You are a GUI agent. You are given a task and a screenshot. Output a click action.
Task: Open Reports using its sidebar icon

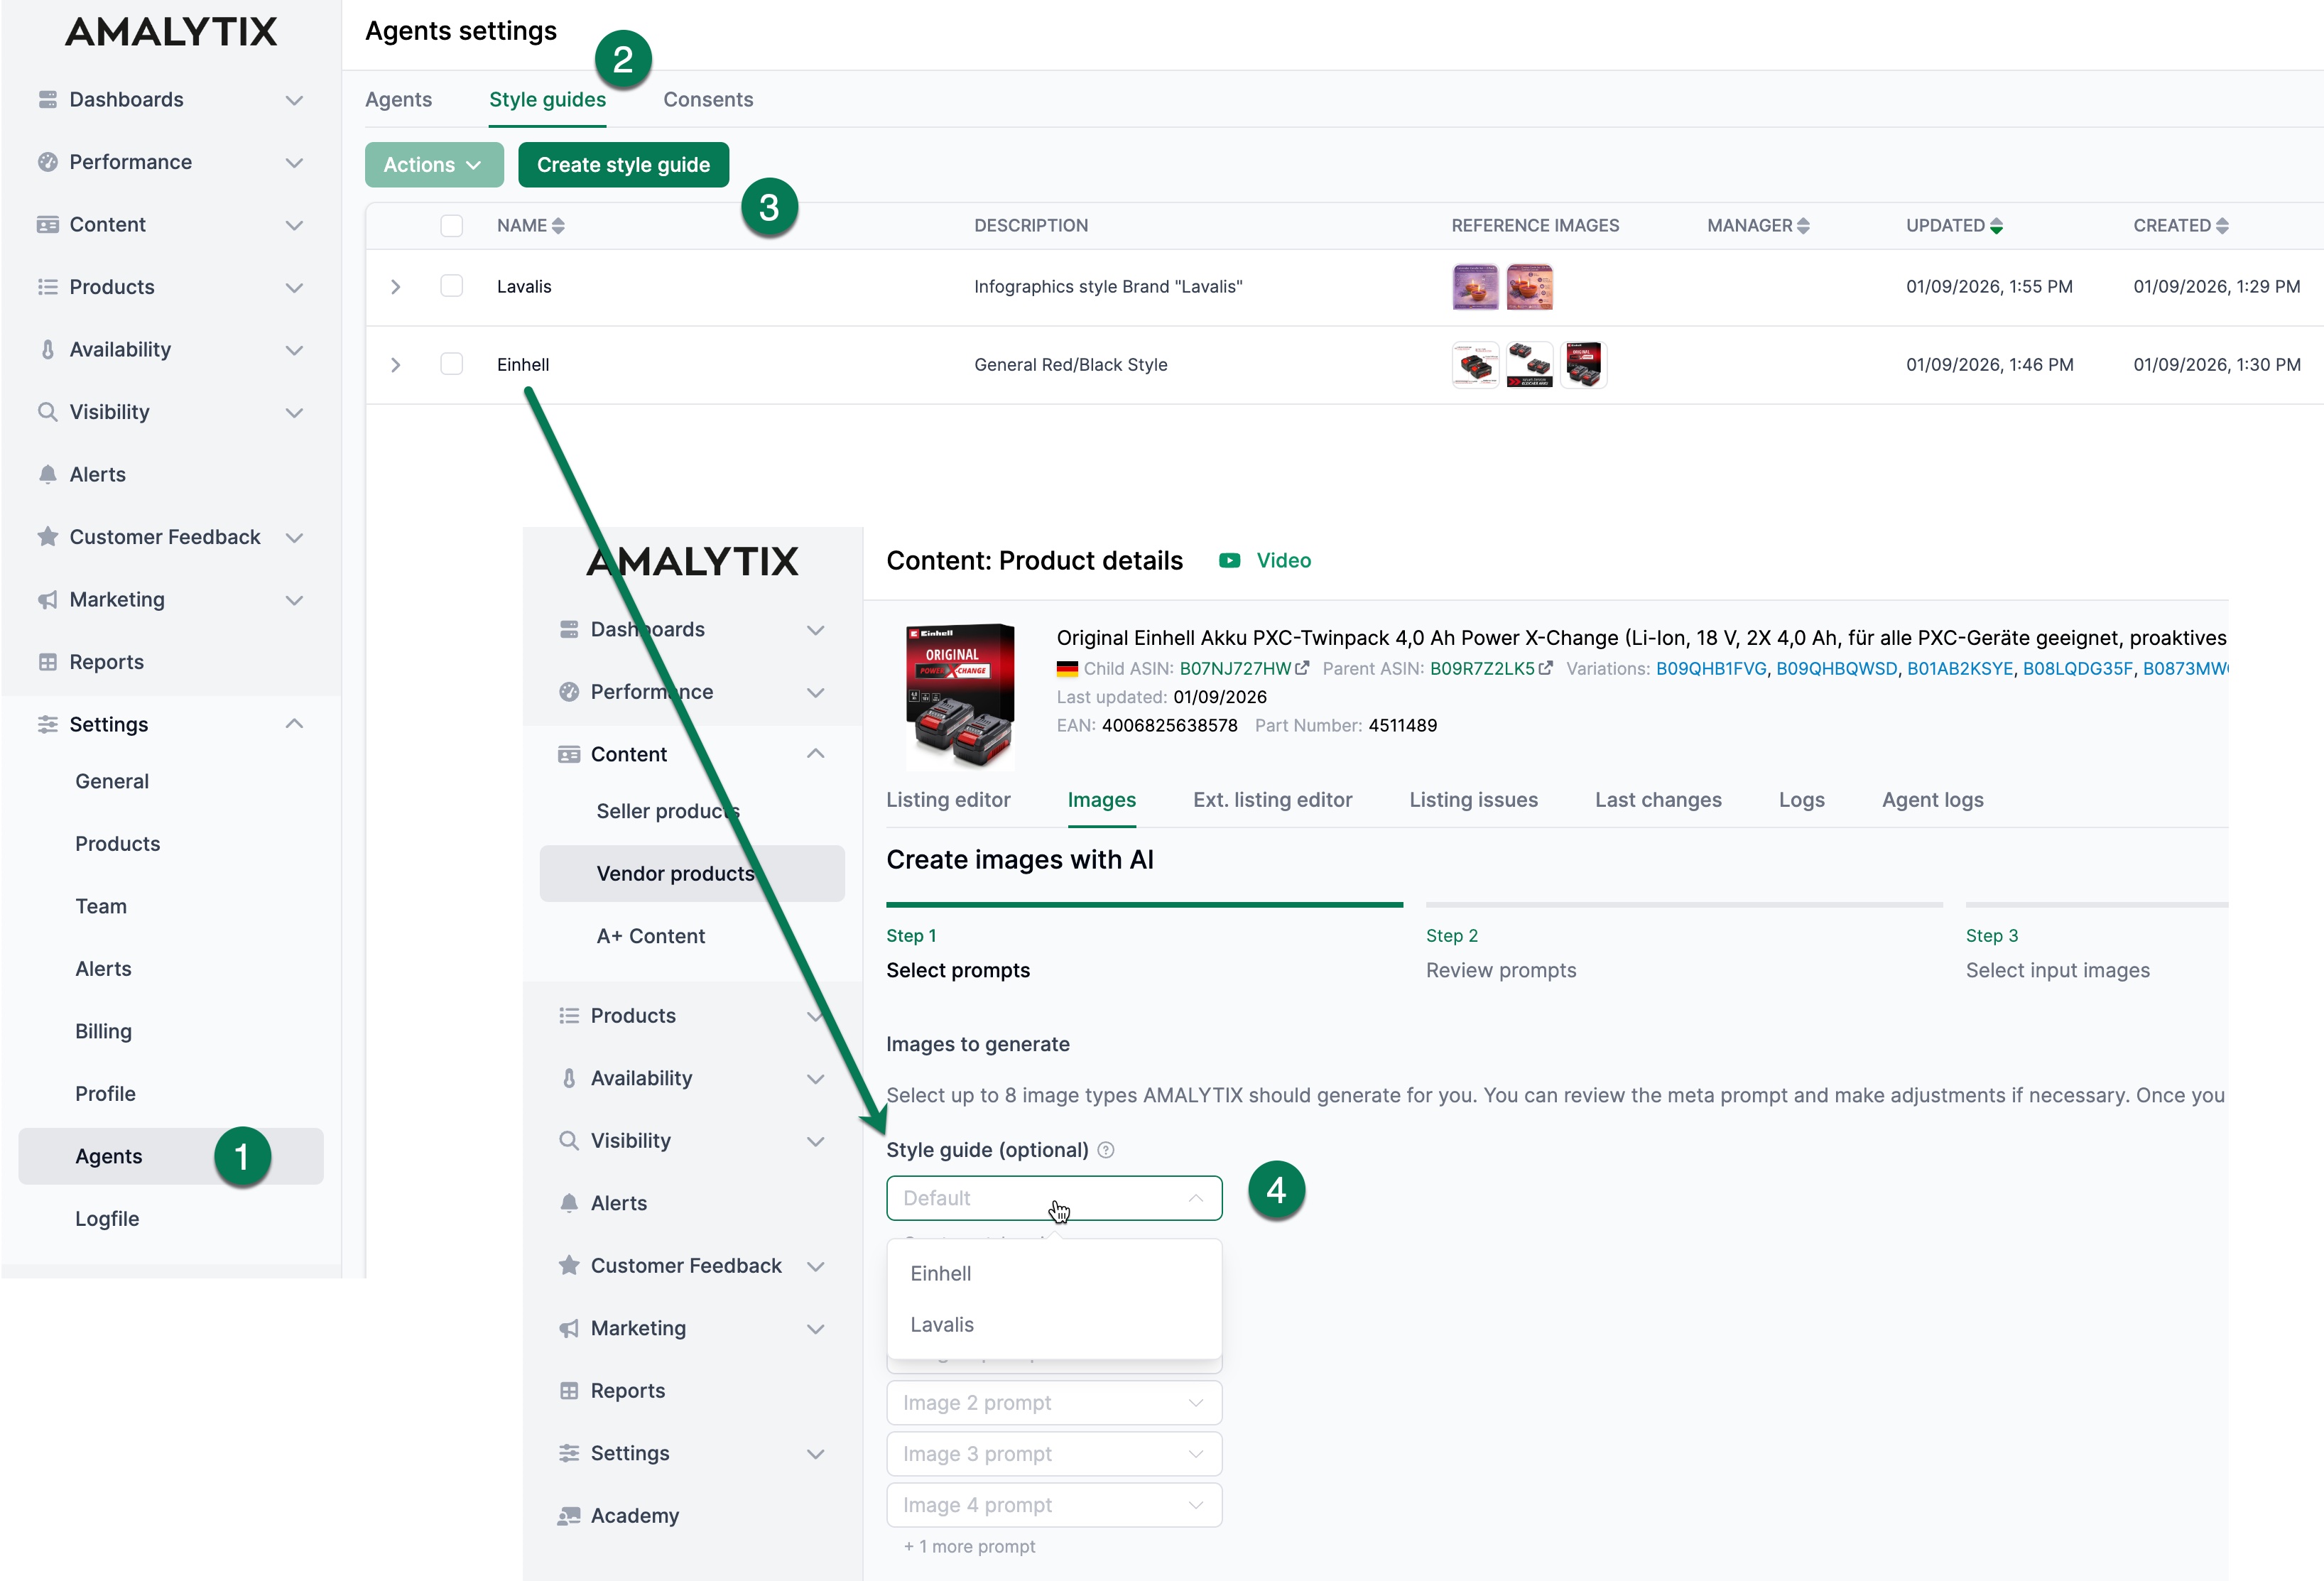pyautogui.click(x=48, y=661)
